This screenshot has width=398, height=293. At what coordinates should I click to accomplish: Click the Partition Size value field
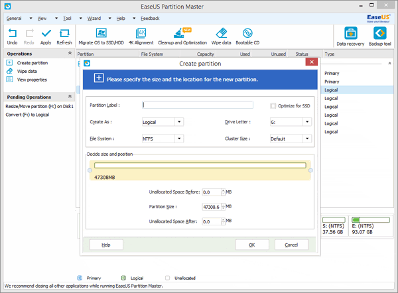tap(212, 207)
